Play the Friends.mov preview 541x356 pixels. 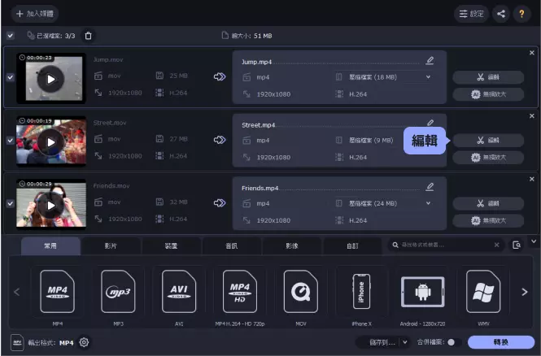50,206
